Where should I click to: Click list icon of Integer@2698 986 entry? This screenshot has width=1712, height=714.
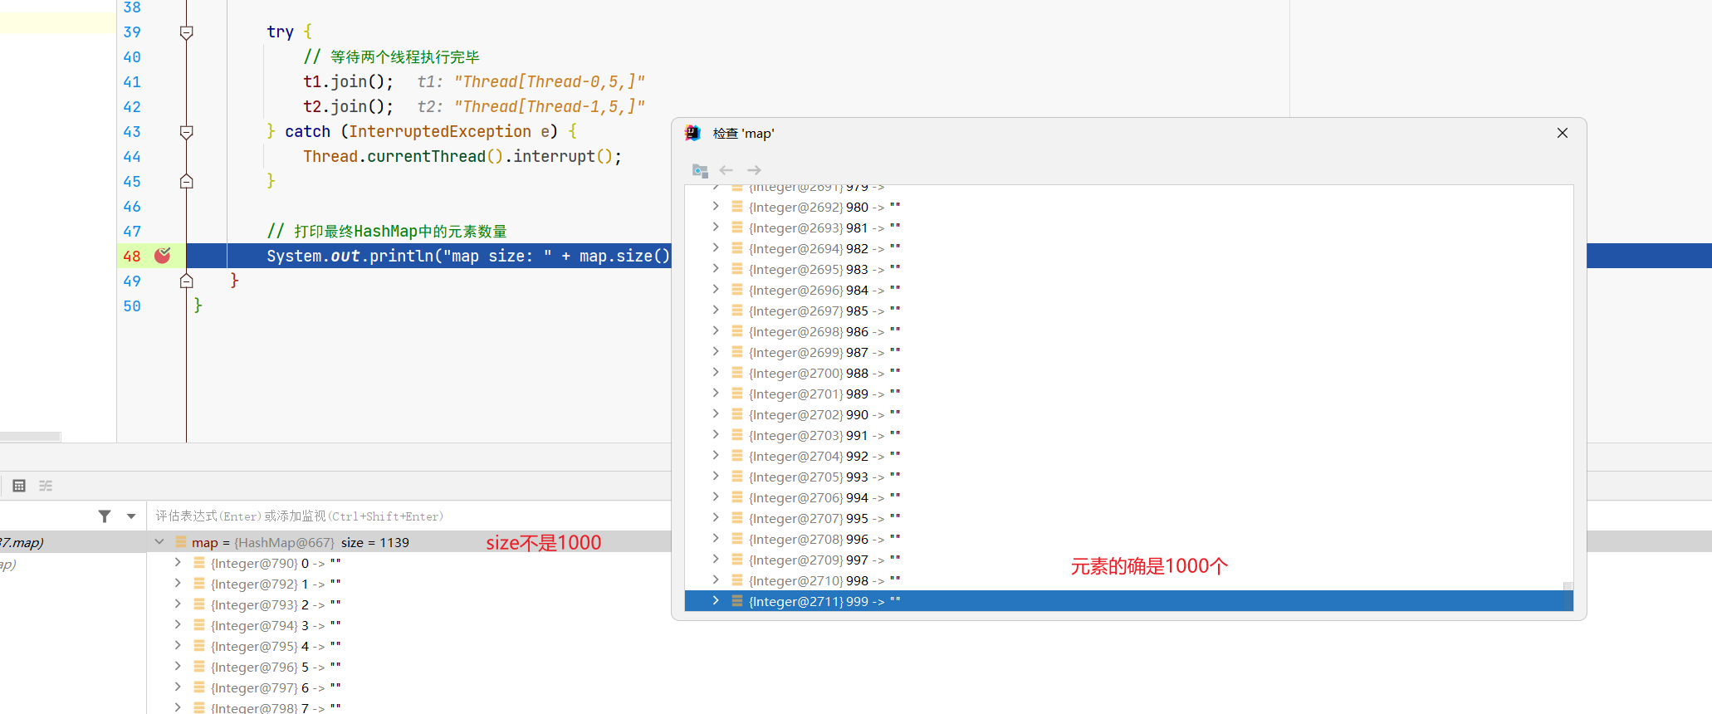[737, 331]
